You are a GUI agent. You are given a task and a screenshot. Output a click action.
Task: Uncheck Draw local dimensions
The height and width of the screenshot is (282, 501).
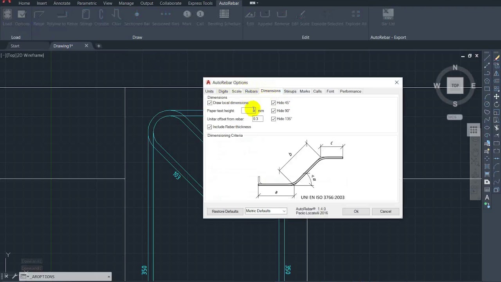pyautogui.click(x=210, y=103)
